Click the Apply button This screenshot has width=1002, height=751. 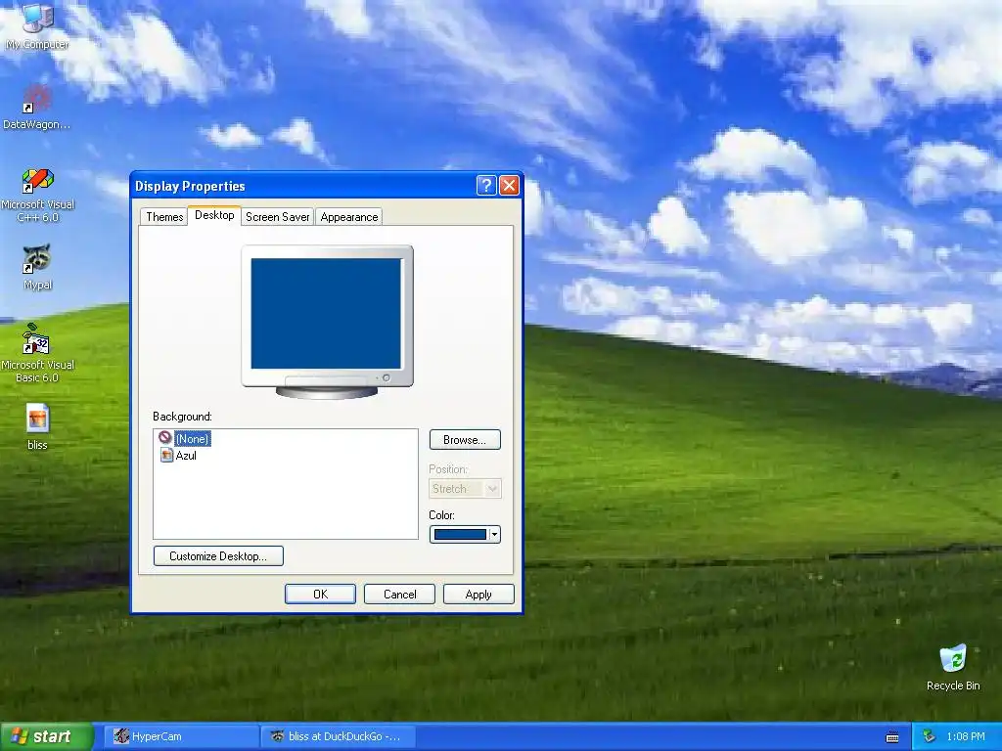[x=478, y=594]
